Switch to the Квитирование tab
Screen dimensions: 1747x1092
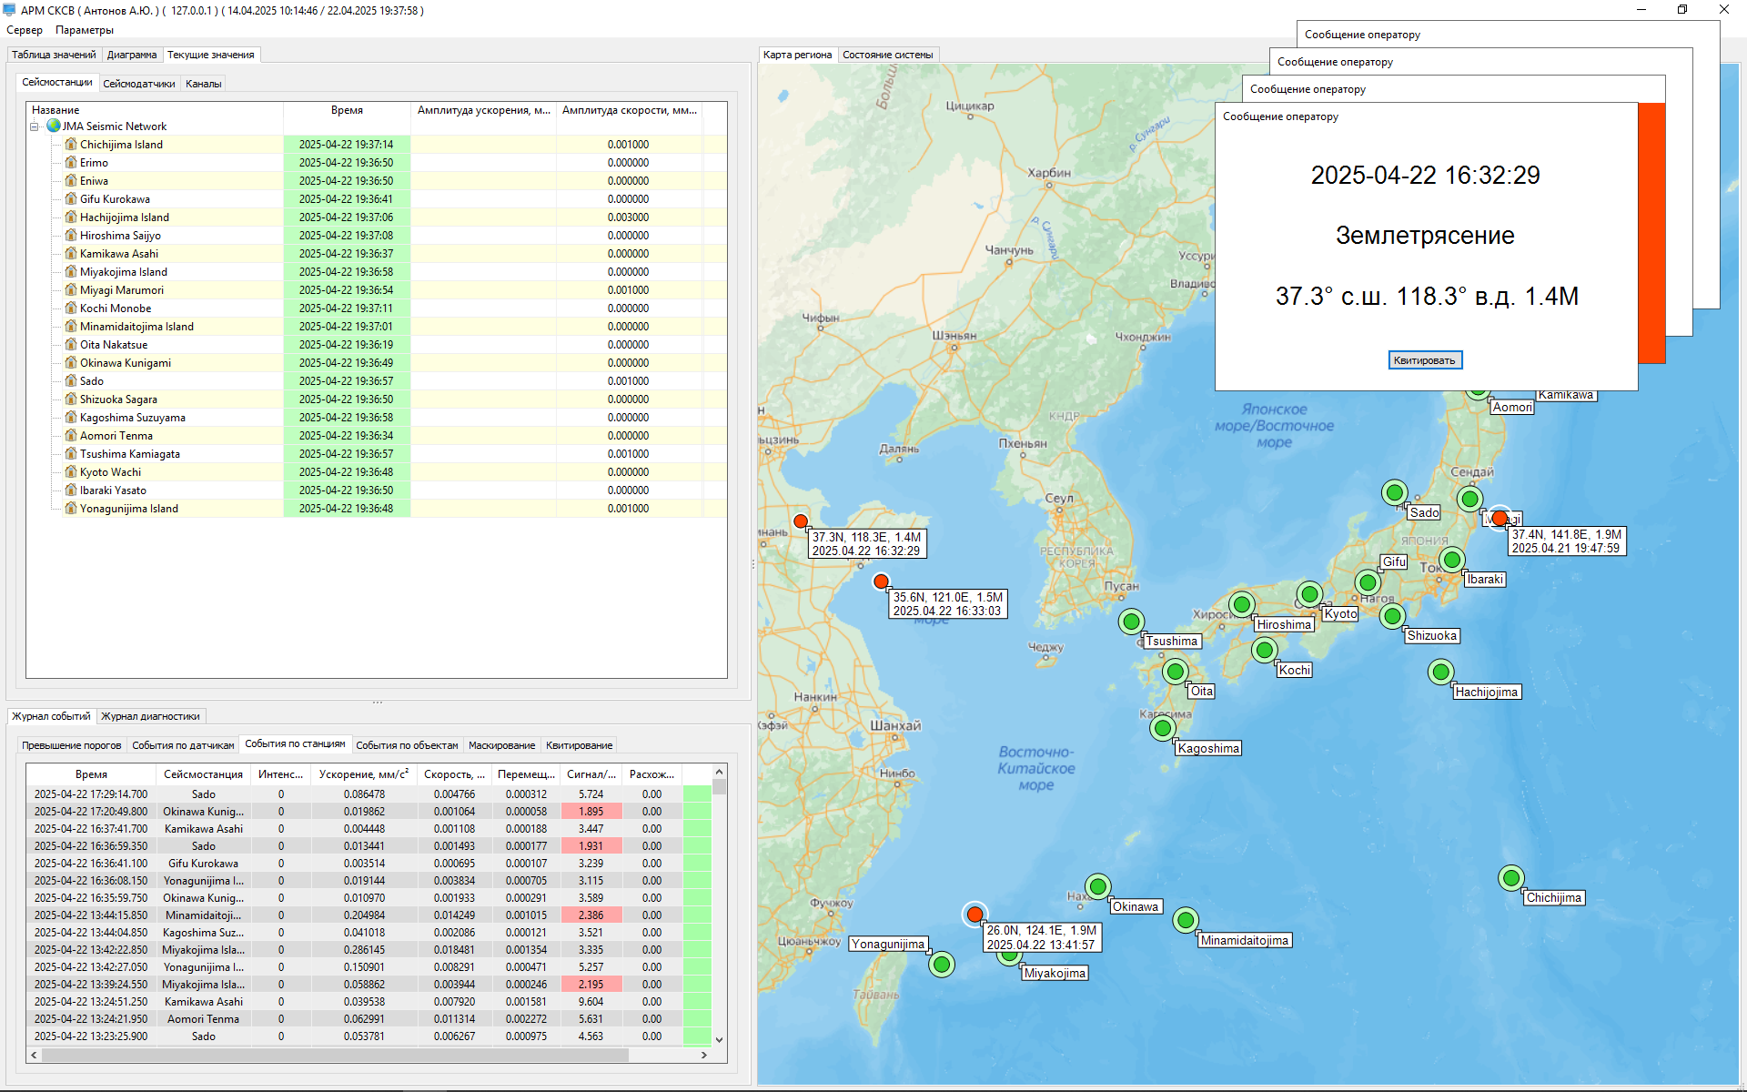(579, 745)
